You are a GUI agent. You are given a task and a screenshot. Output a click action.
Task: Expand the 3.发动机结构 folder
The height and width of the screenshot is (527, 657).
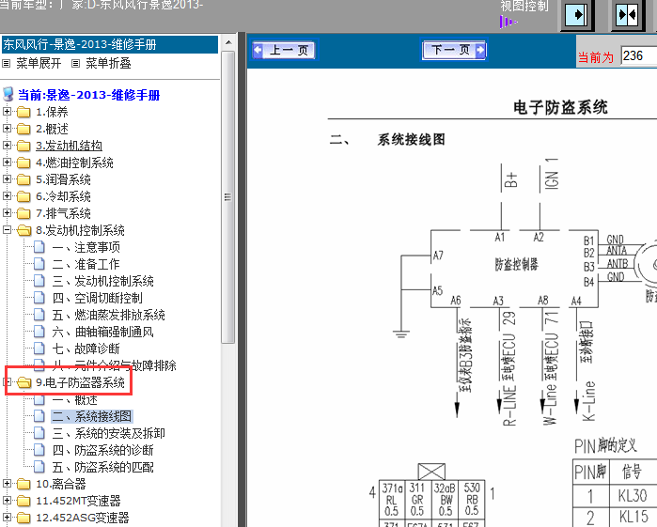[7, 145]
